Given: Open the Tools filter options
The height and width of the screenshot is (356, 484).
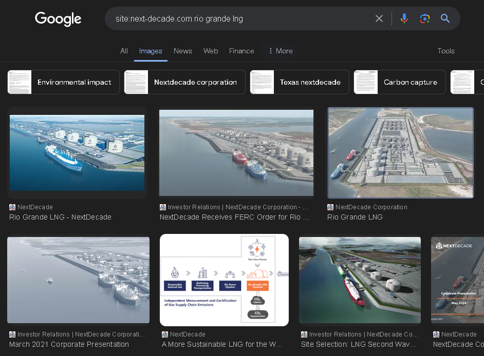Looking at the screenshot, I should click(x=446, y=51).
